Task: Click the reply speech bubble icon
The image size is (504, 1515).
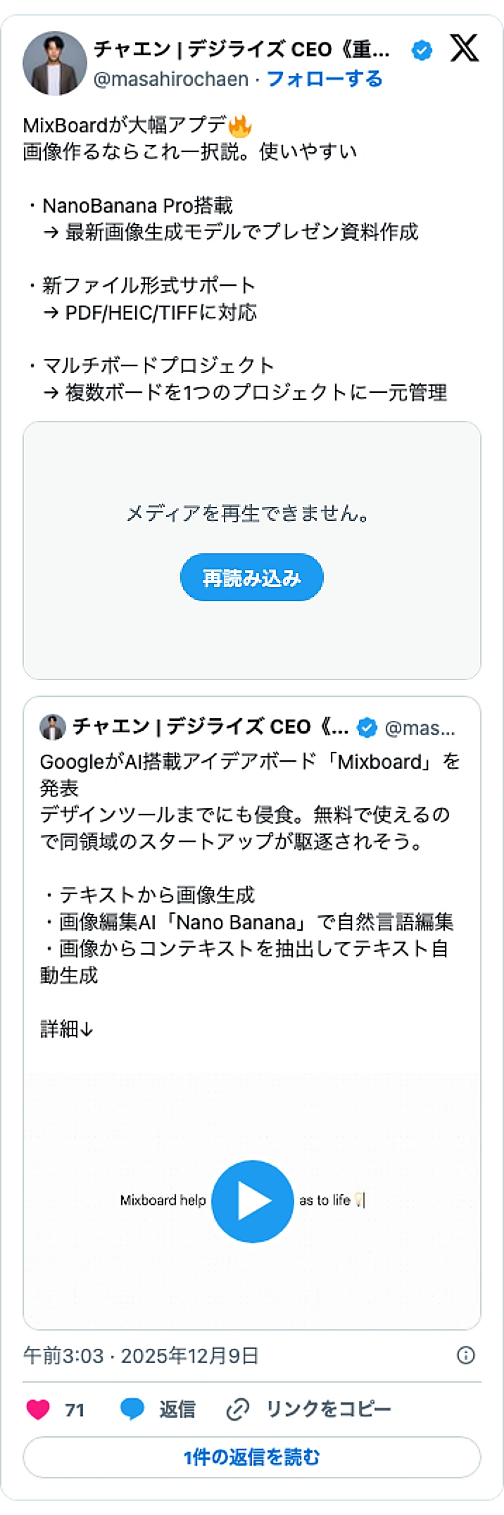Action: pyautogui.click(x=130, y=1409)
